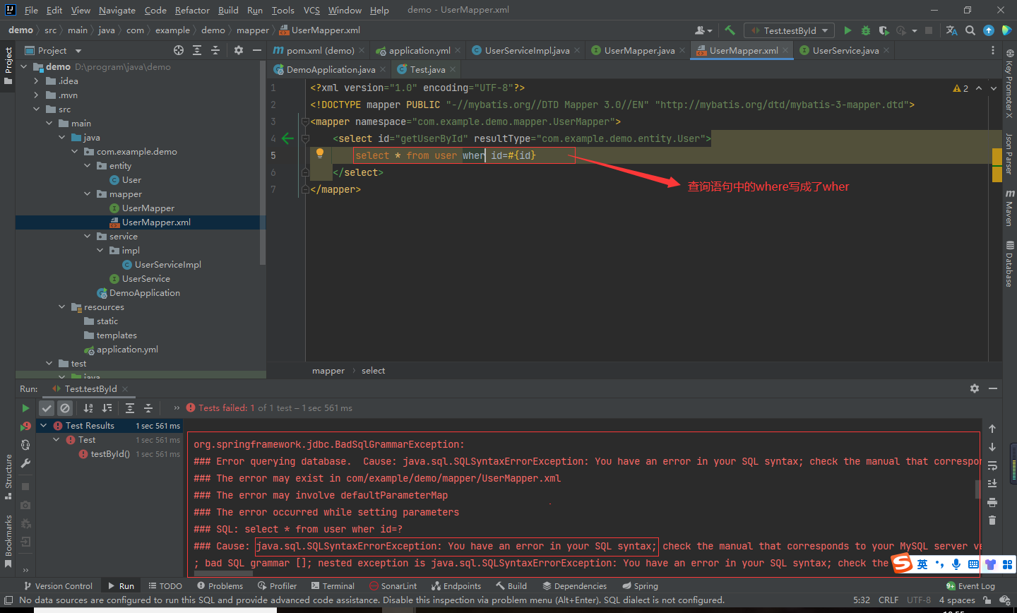1017x613 pixels.
Task: Collapse all in Project panel toolbar
Action: tap(215, 50)
